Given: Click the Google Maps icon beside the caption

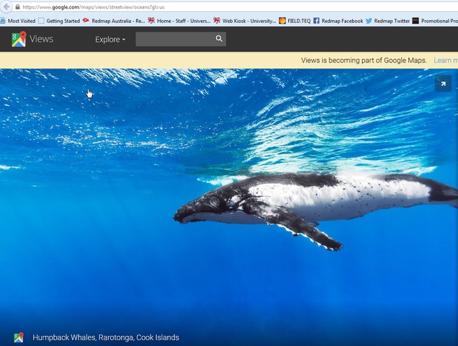Looking at the screenshot, I should tap(19, 337).
